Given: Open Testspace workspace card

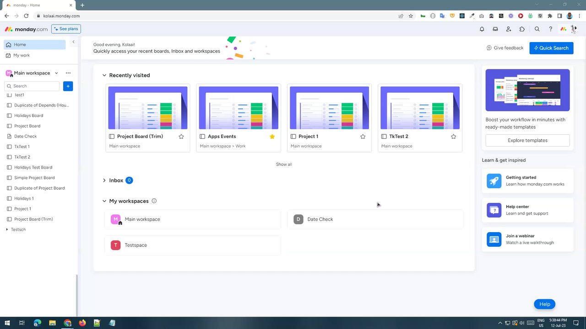Looking at the screenshot, I should coord(193,245).
